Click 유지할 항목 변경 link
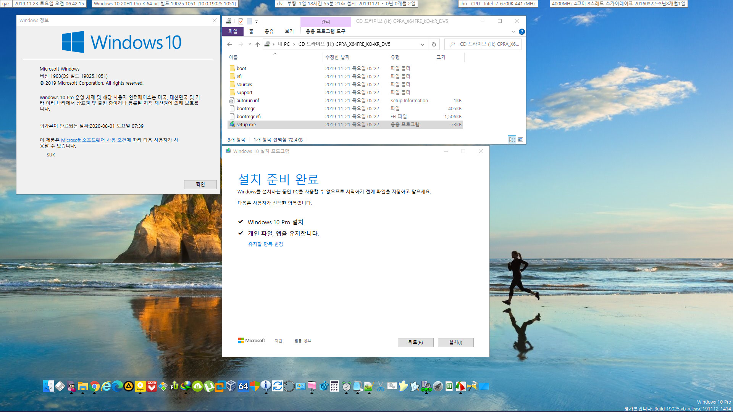This screenshot has height=412, width=733. coord(266,244)
